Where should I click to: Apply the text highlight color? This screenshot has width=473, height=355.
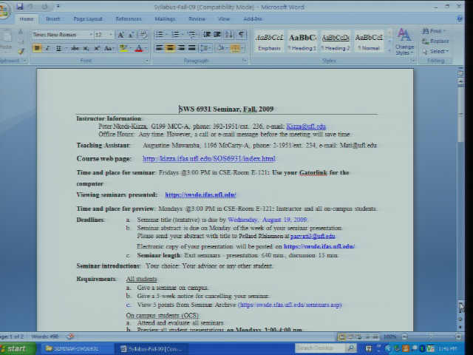(x=123, y=48)
